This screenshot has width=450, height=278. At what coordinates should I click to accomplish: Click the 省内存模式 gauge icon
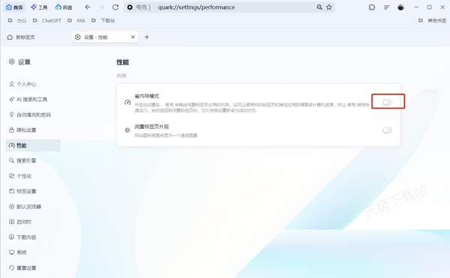127,103
